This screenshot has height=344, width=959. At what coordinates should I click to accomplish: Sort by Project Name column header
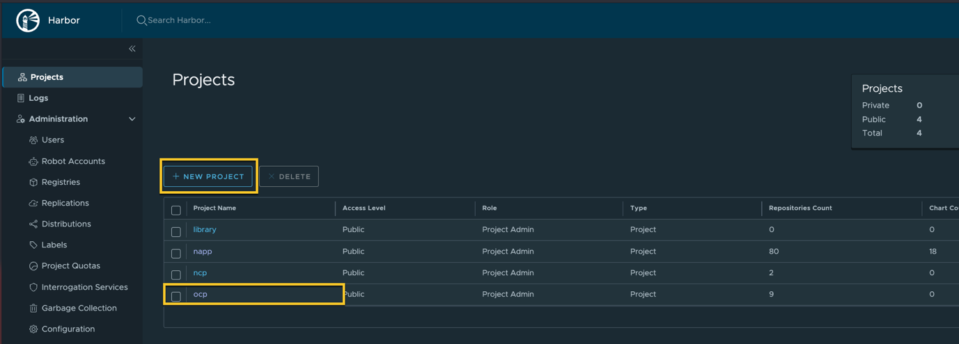coord(215,208)
